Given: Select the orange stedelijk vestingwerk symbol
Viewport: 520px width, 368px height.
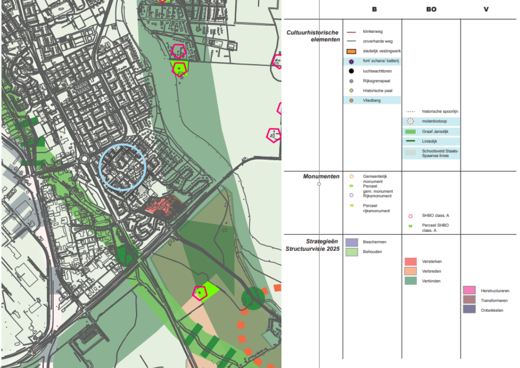Looking at the screenshot, I should (351, 51).
